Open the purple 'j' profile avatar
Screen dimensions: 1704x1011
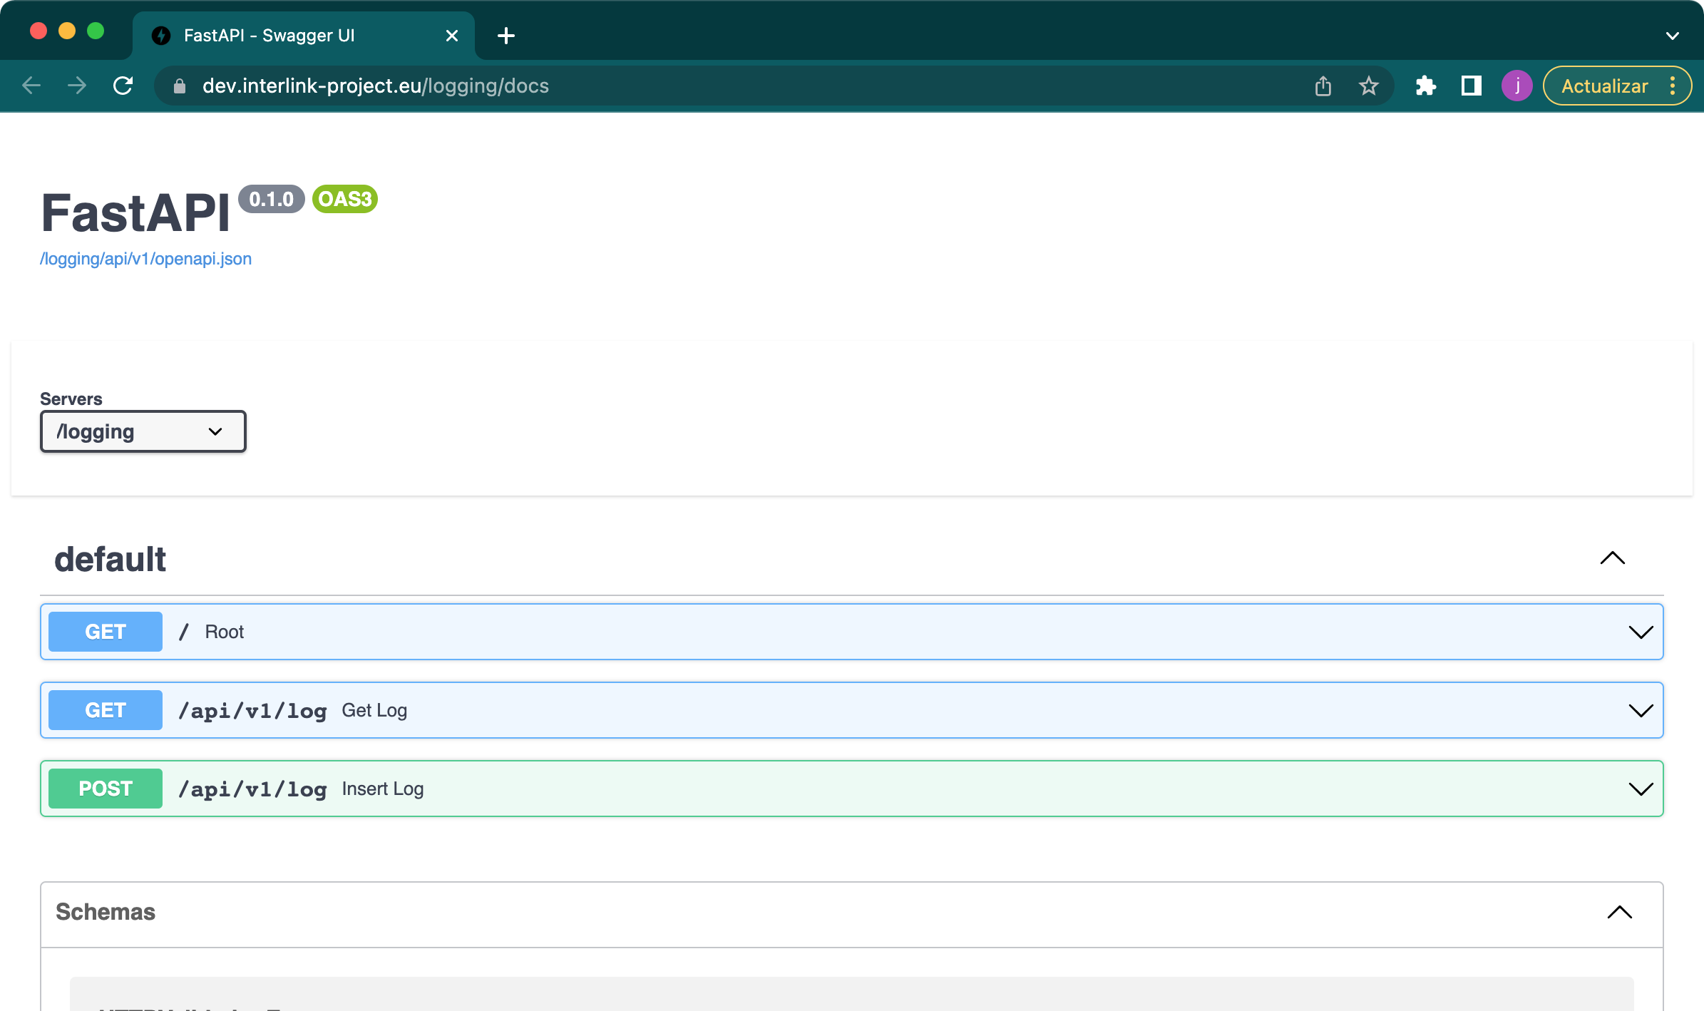click(x=1517, y=86)
